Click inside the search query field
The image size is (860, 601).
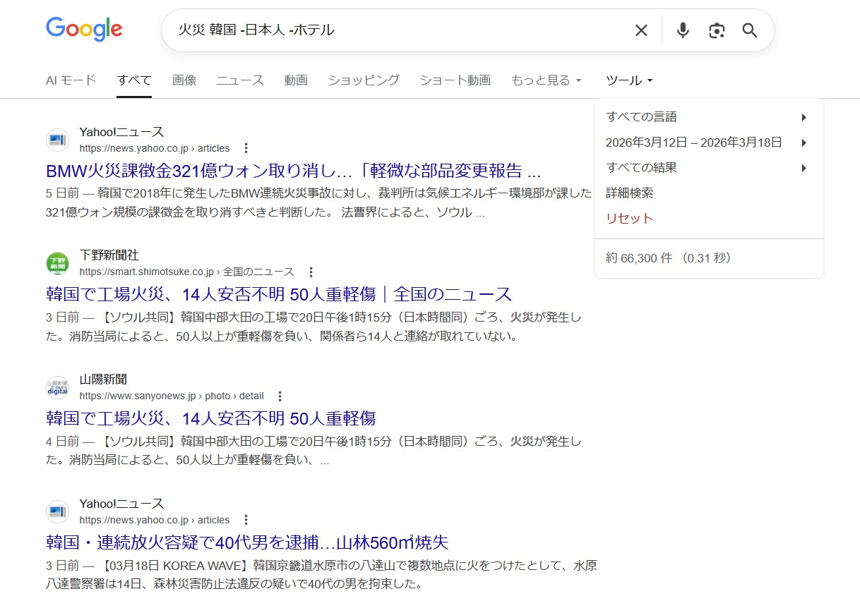tap(424, 30)
